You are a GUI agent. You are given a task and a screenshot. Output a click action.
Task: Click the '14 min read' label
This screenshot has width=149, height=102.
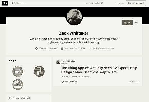(x=134, y=82)
